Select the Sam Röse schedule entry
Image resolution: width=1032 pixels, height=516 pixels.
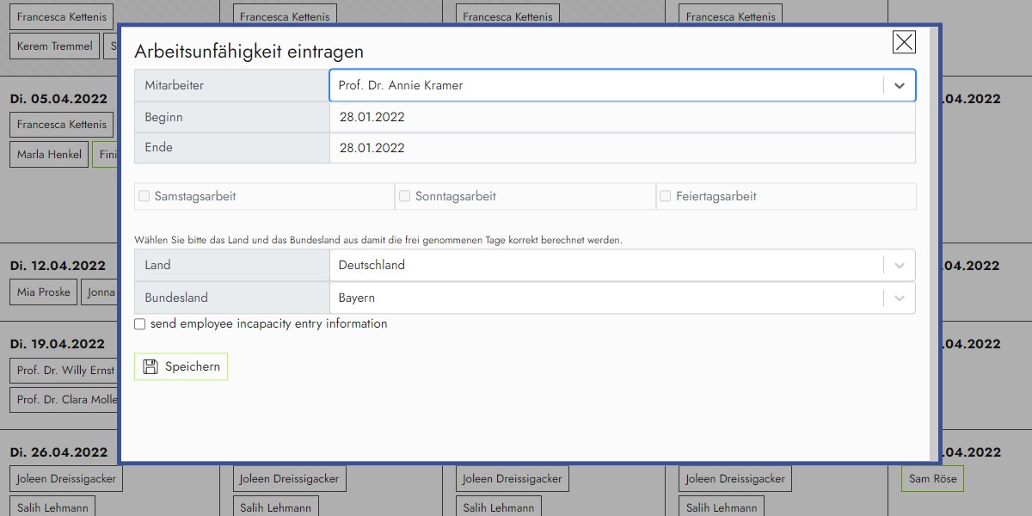(932, 479)
